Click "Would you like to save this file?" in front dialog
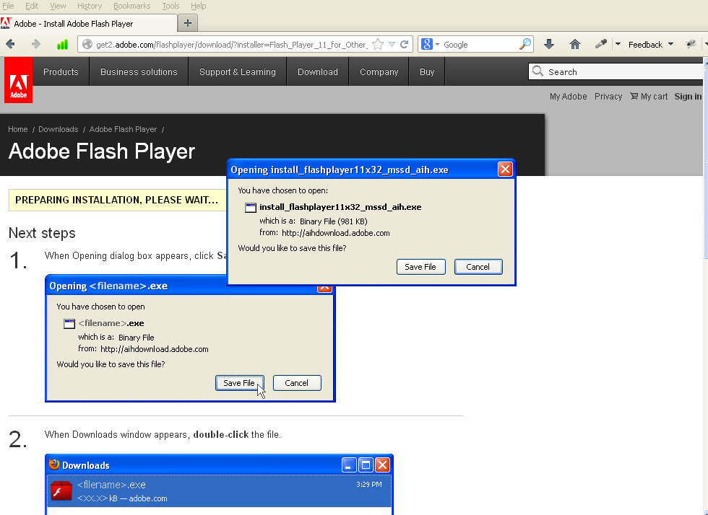The image size is (708, 515). pos(292,248)
